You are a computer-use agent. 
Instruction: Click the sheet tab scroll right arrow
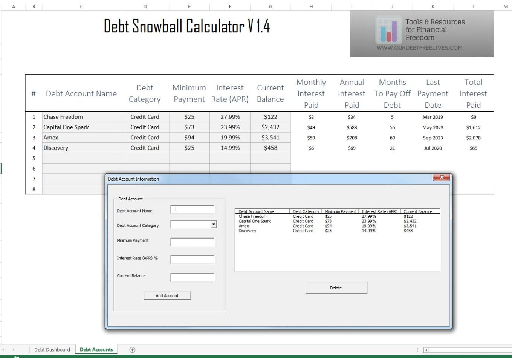[x=14, y=350]
